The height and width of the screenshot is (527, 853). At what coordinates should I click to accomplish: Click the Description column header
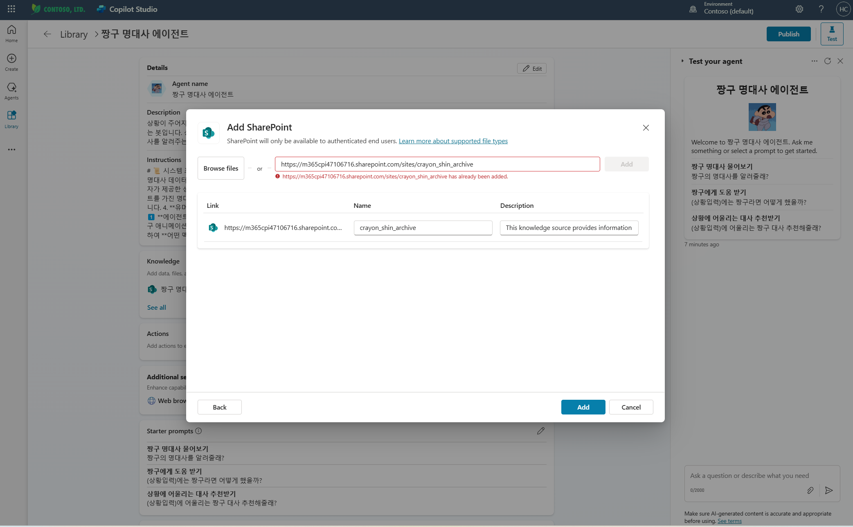tap(517, 205)
